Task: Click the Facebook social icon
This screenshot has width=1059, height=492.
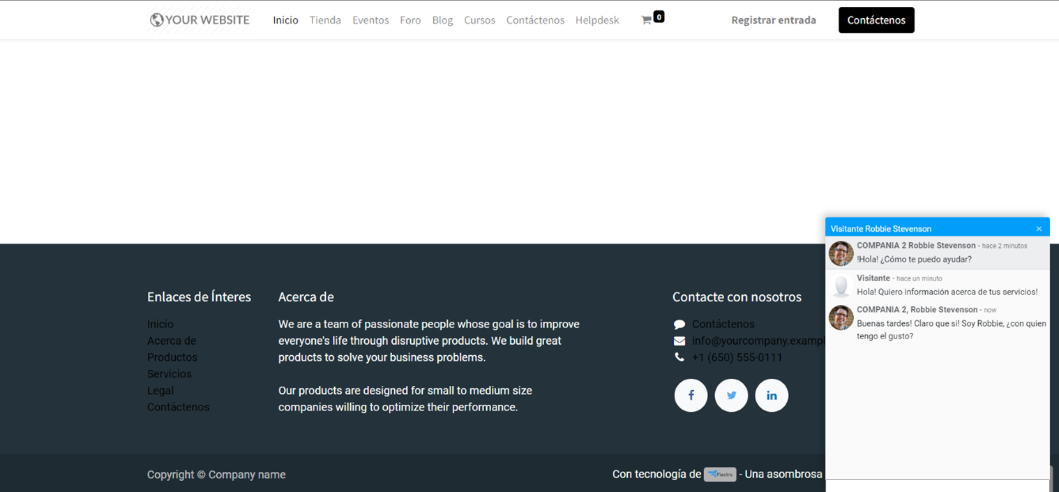Action: pos(691,395)
